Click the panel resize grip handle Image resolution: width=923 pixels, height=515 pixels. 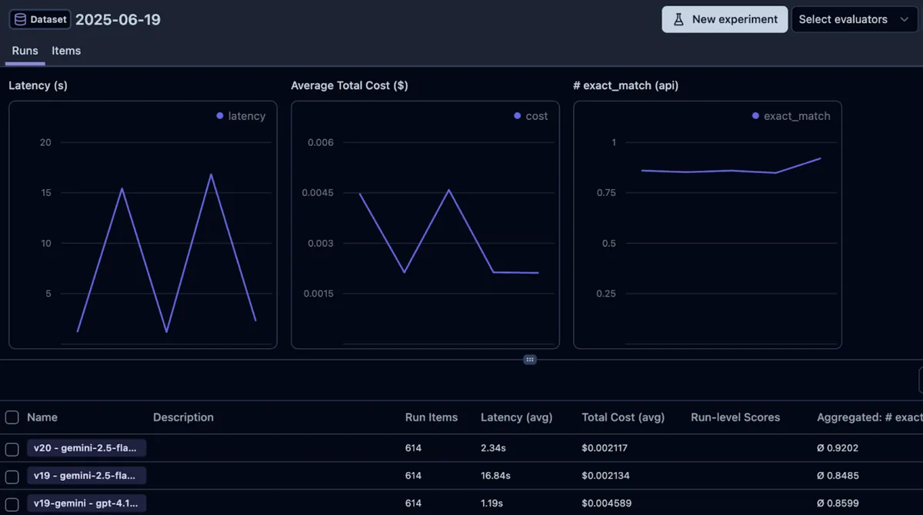(x=529, y=359)
